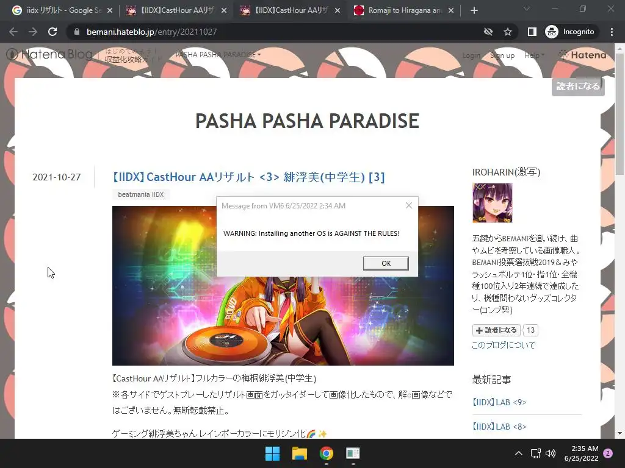Click the taskbar app beside Chrome
Screen dimensions: 625x468
[353, 453]
